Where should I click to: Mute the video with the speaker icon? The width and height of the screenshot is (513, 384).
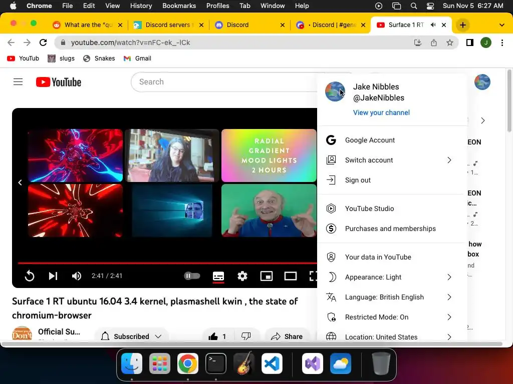click(x=77, y=276)
